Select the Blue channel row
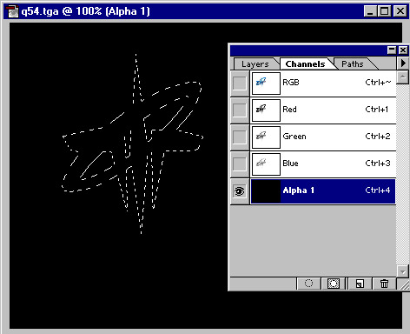 click(323, 164)
